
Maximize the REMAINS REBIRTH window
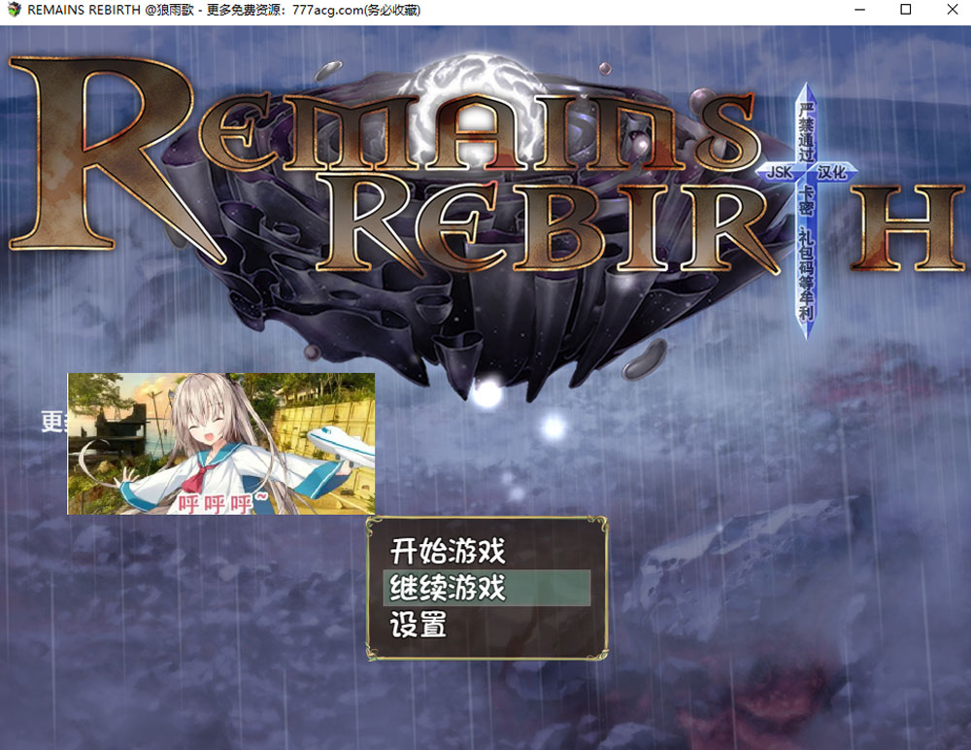coord(905,10)
